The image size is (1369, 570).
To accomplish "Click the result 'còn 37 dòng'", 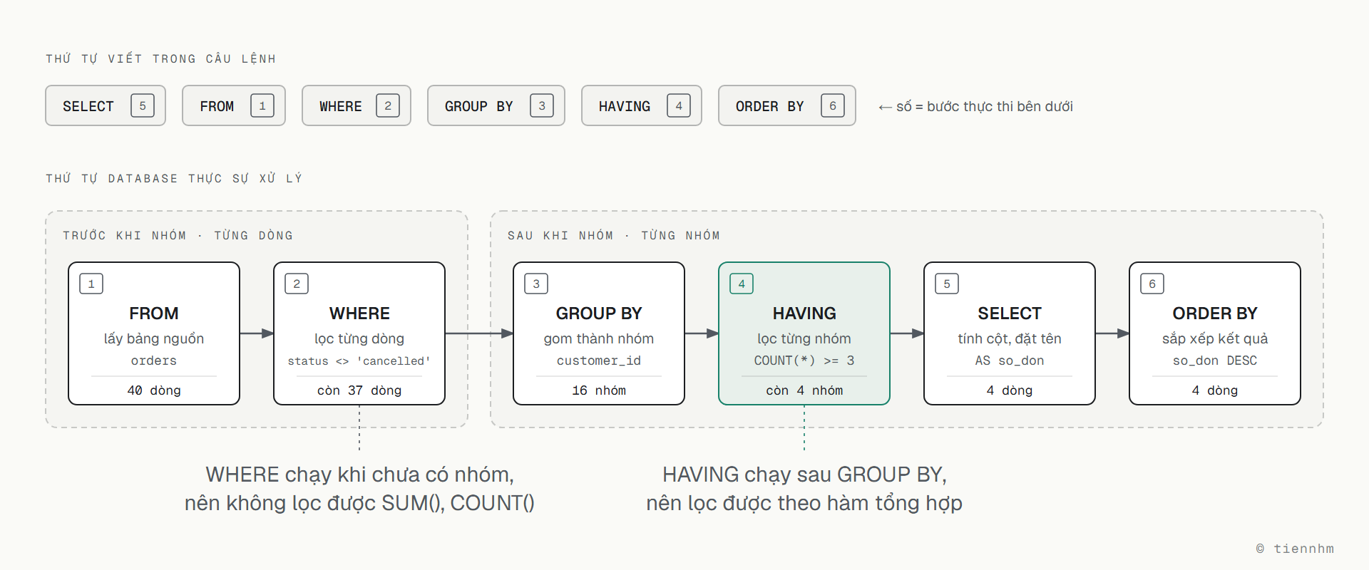I will tap(359, 390).
